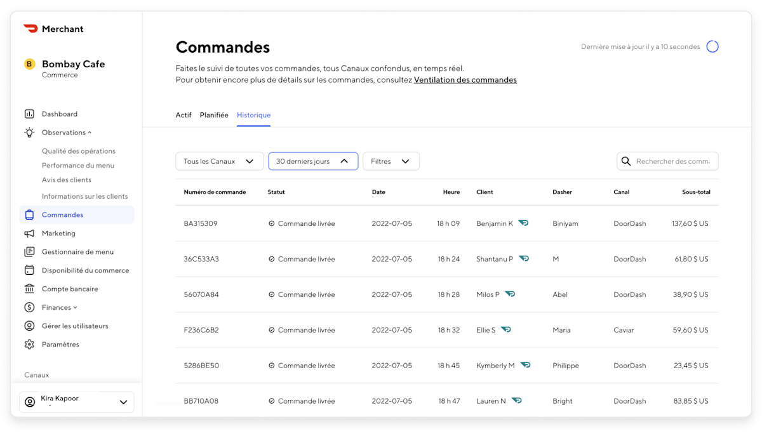Viewport: 762px width, 436px height.
Task: Click delivered check icon for order F236C6B2
Action: [x=272, y=330]
